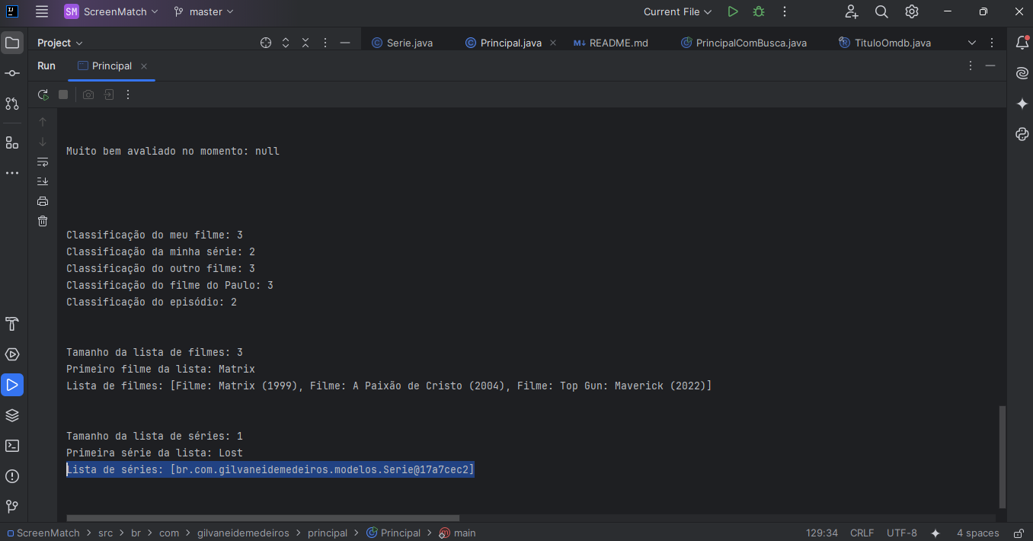Open the layered stack tool window in left stripe
Screen dimensions: 1033x541
(12, 415)
